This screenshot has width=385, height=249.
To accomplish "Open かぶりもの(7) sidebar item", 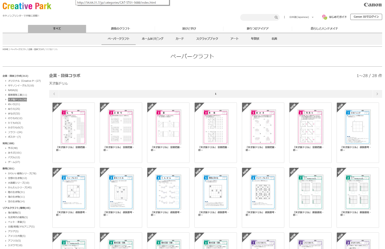I will point(16,128).
